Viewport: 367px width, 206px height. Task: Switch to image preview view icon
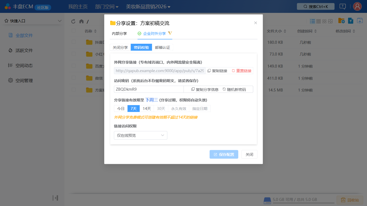pos(330,21)
